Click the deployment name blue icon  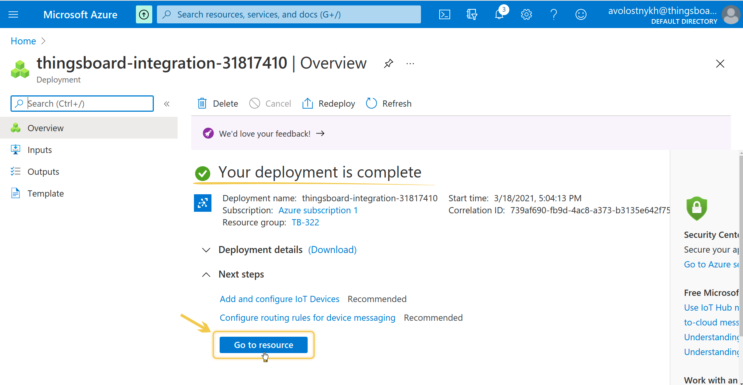pyautogui.click(x=202, y=203)
